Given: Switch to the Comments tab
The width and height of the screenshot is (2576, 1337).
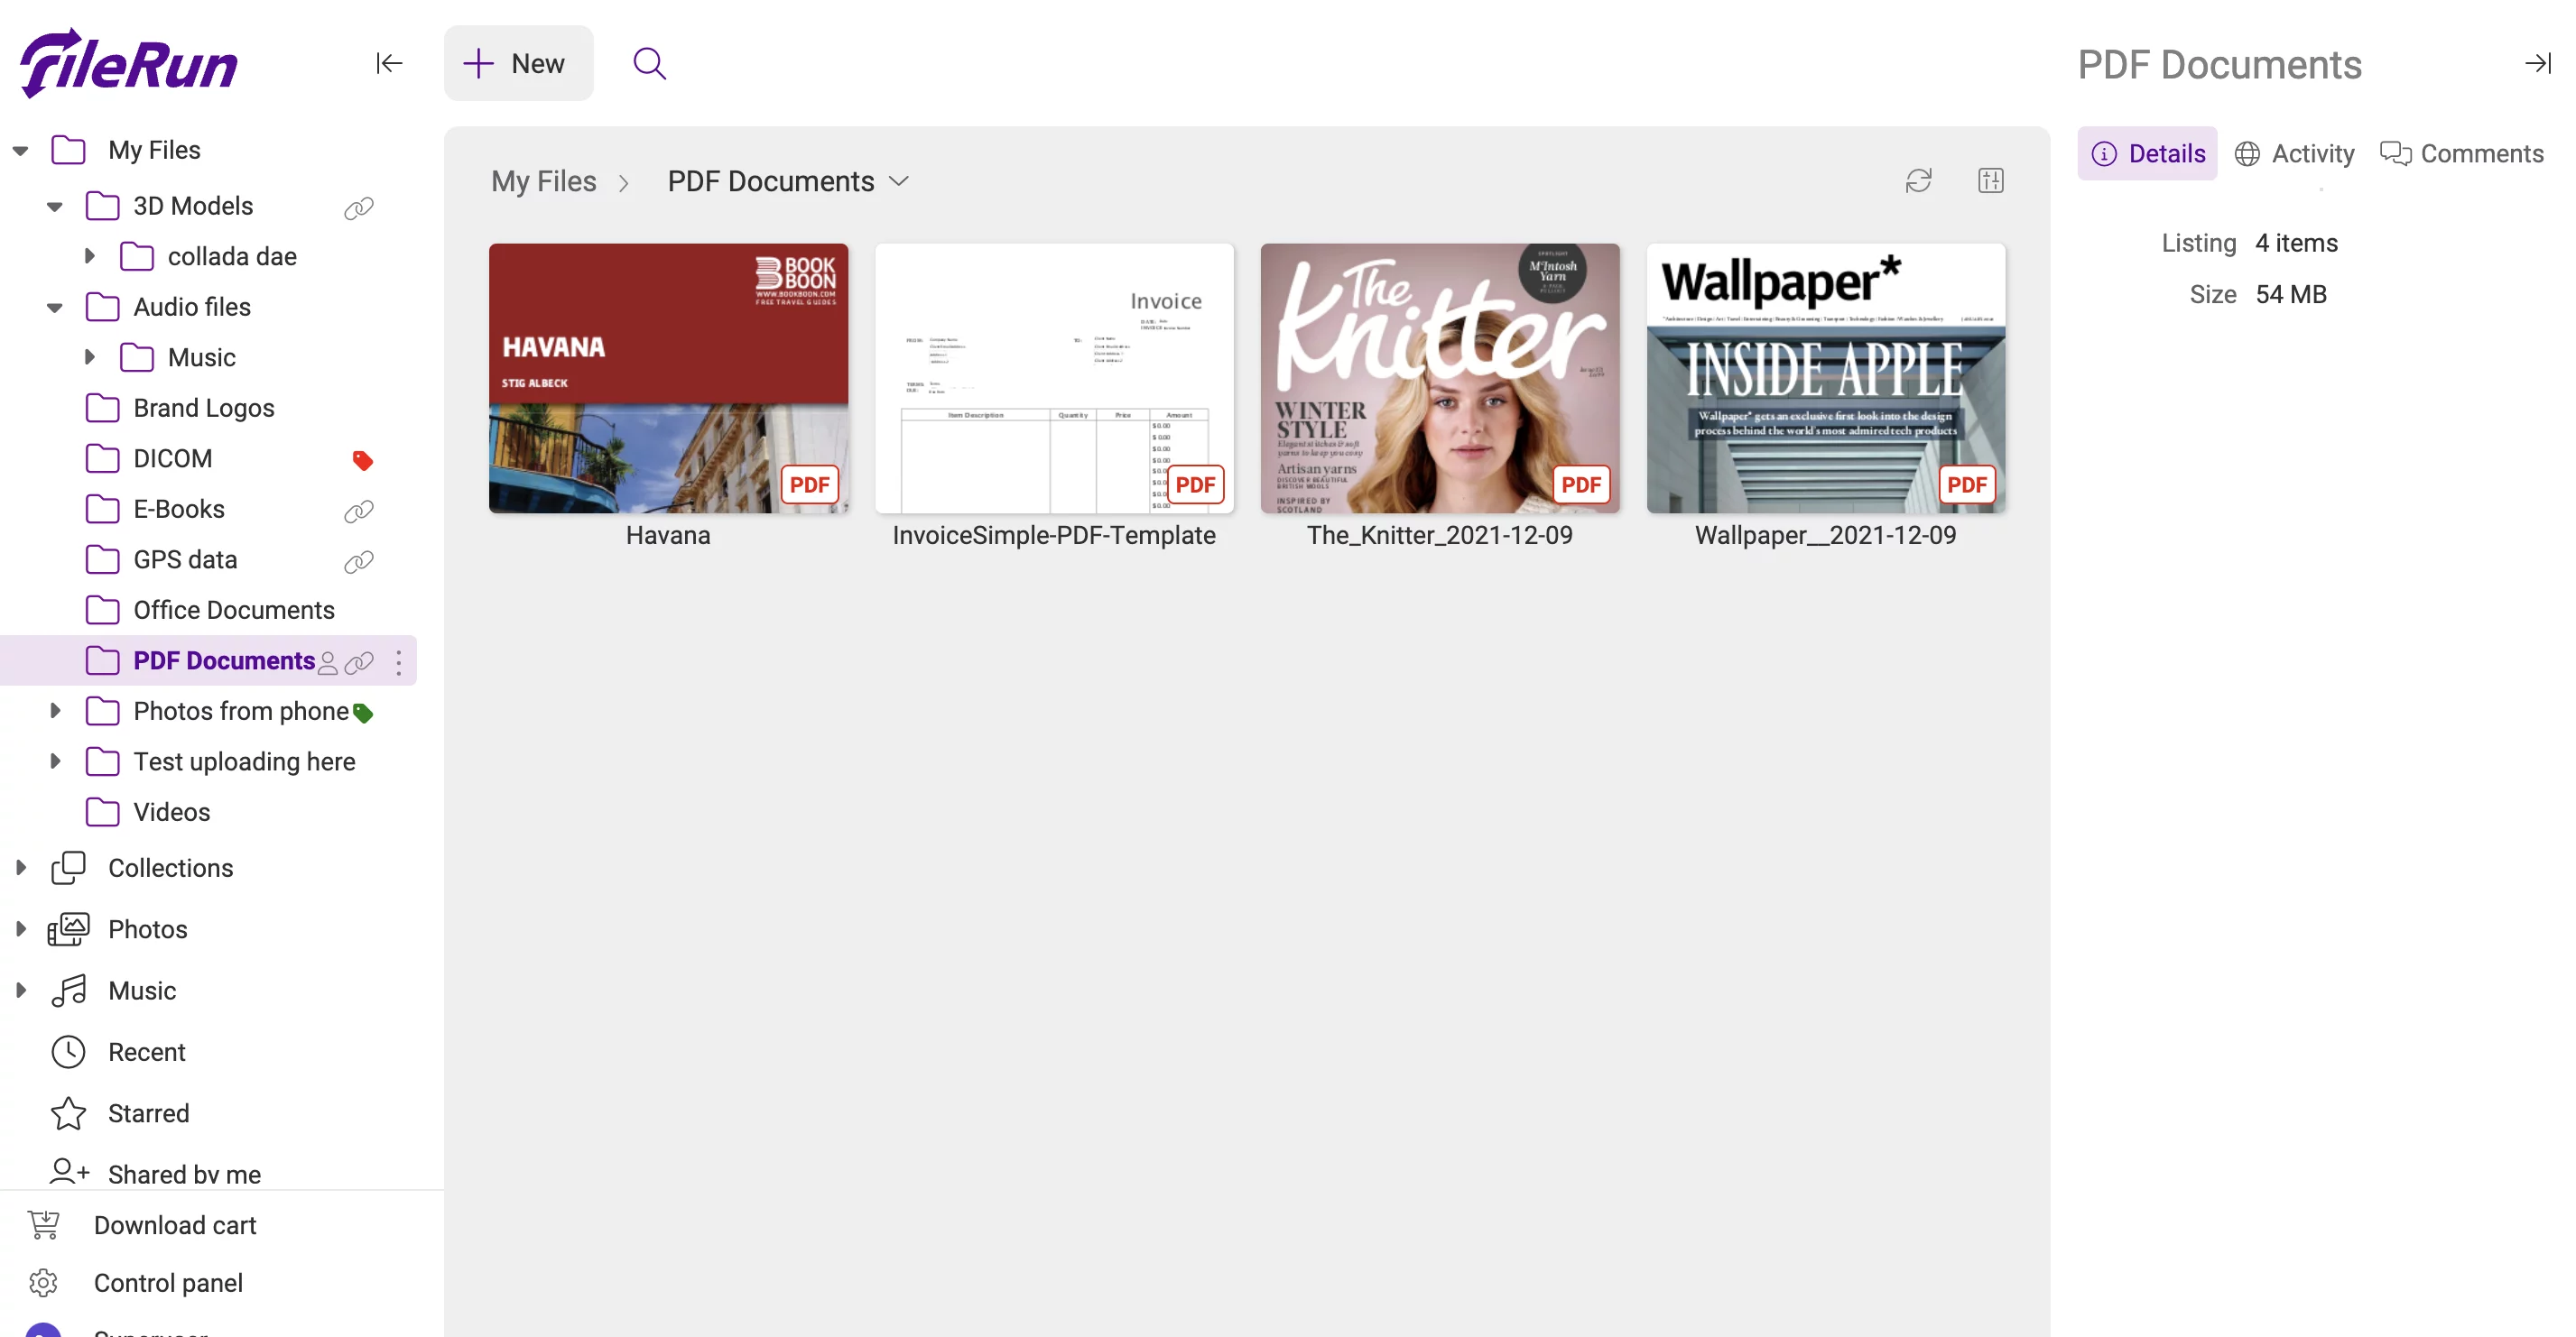Looking at the screenshot, I should (2461, 152).
